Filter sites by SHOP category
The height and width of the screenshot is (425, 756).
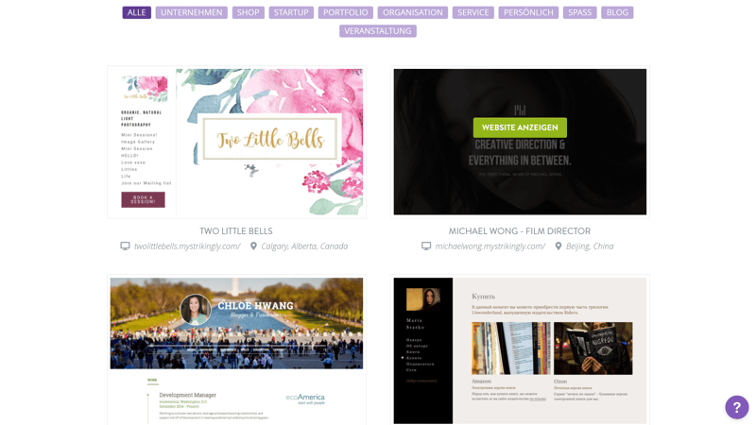(248, 12)
